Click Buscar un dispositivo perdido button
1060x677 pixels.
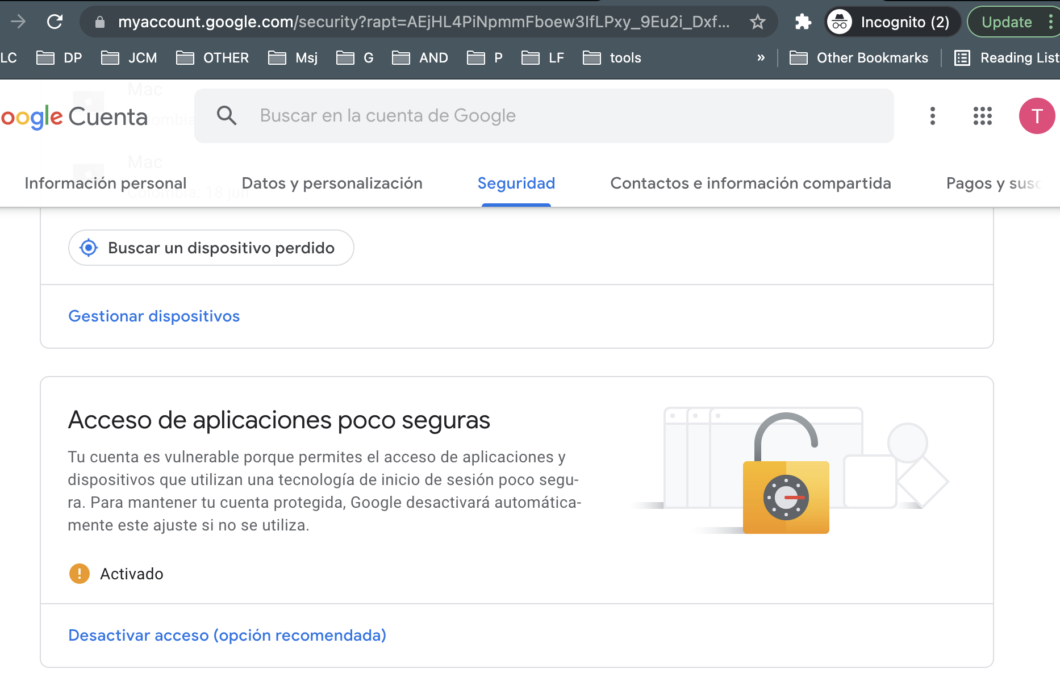click(211, 248)
